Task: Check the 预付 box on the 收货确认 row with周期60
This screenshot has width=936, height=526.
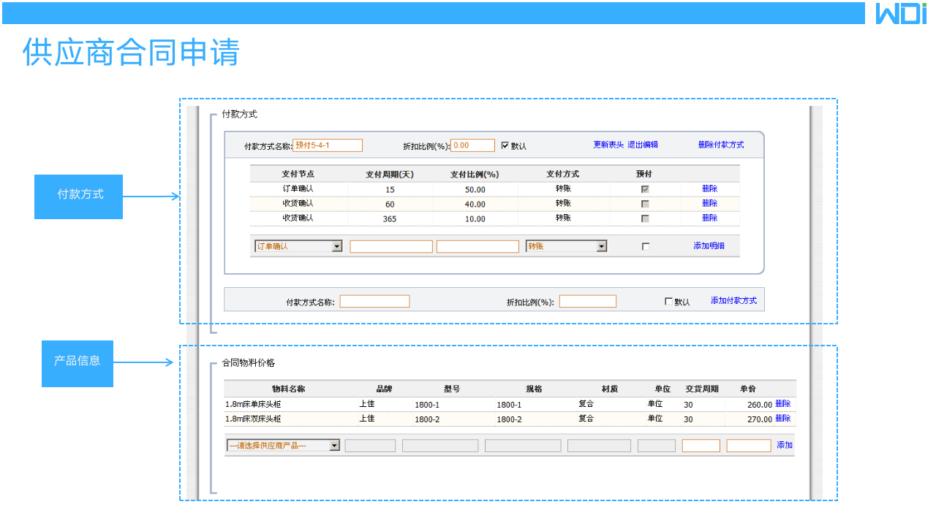Action: 644,203
